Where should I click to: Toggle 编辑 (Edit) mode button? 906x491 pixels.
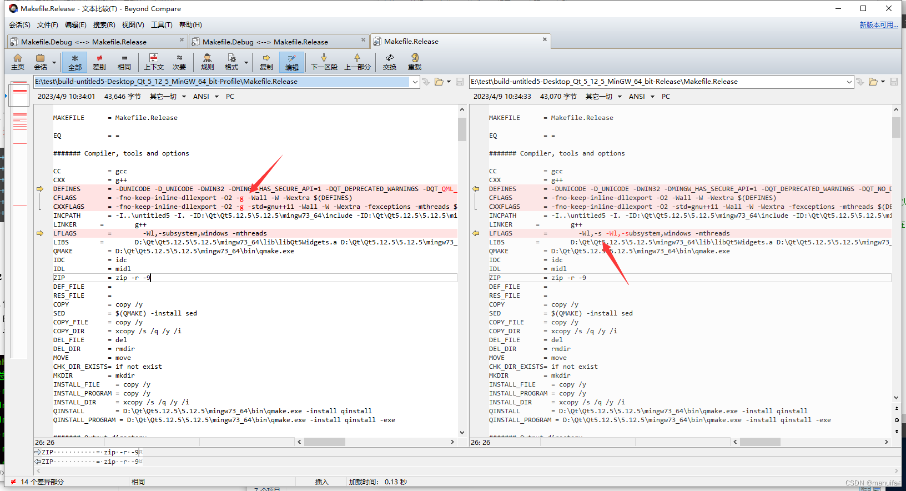tap(291, 62)
